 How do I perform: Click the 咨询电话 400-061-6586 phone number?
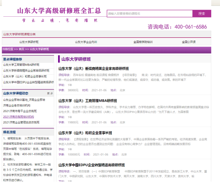pos(177,27)
